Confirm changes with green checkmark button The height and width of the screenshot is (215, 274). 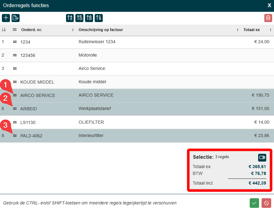(x=254, y=203)
